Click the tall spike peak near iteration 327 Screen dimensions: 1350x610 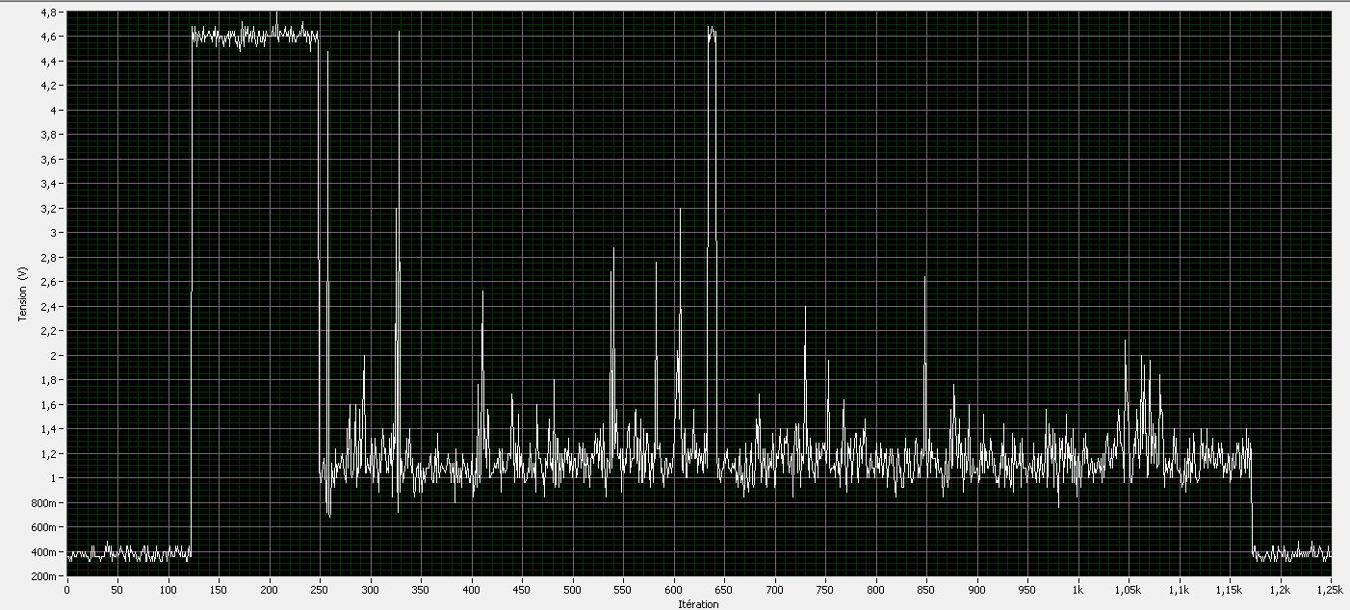click(398, 34)
